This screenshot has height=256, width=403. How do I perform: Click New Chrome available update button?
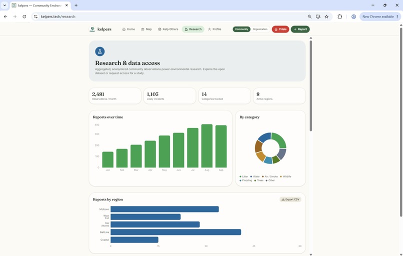(378, 16)
